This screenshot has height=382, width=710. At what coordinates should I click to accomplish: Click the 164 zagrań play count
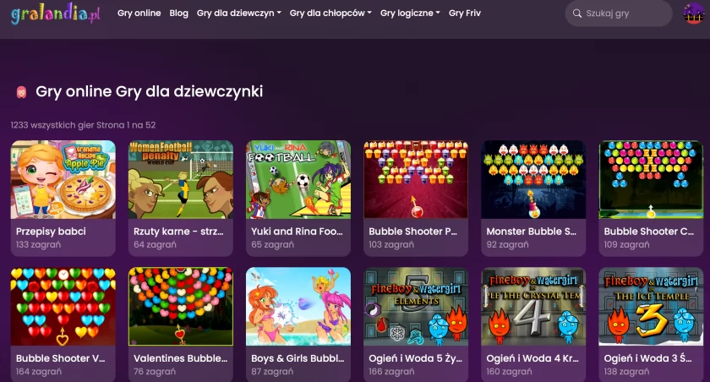point(39,372)
